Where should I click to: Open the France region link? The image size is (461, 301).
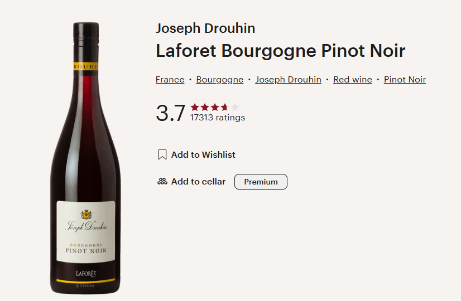point(170,80)
